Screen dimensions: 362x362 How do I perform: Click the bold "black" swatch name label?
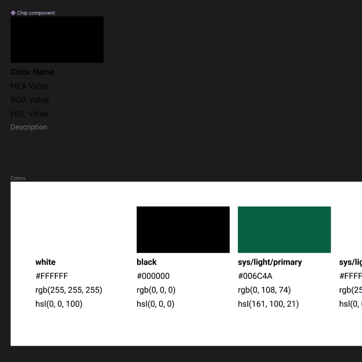pyautogui.click(x=146, y=262)
